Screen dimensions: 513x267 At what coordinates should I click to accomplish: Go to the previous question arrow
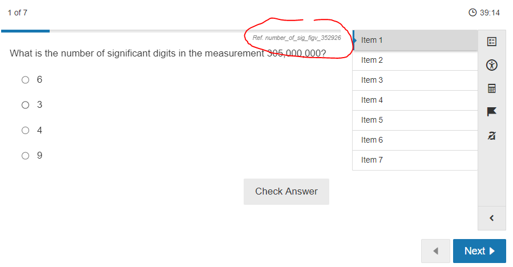[x=435, y=251]
